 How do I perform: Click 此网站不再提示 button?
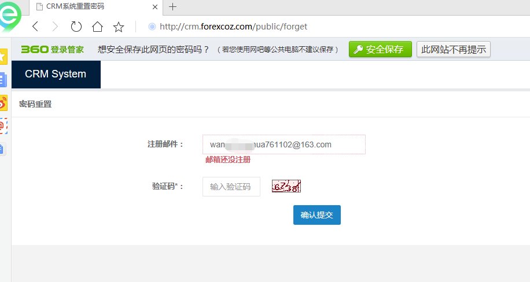pos(453,49)
